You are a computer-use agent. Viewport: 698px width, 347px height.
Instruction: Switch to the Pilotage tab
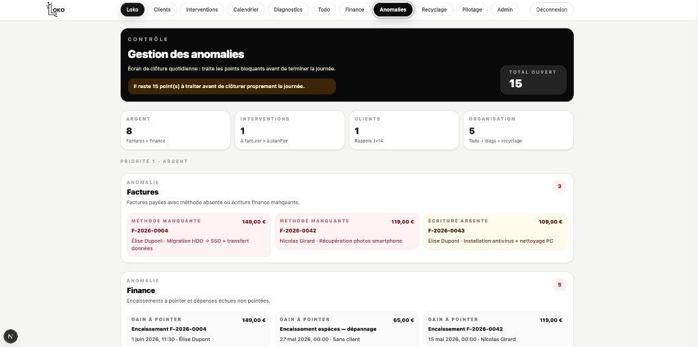[x=472, y=10]
